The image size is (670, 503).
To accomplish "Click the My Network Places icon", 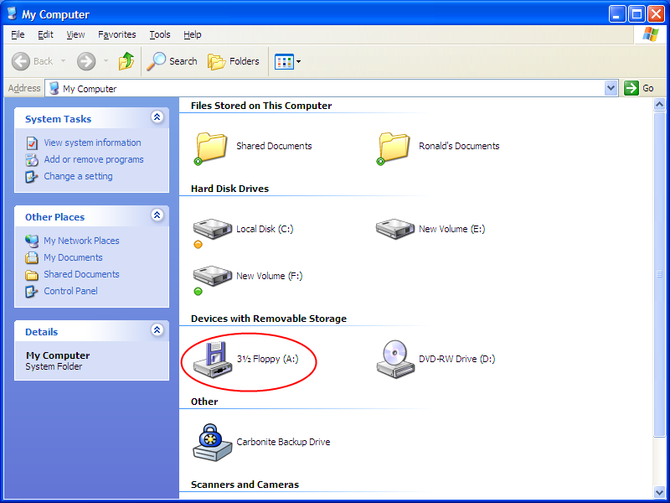I will pos(32,241).
